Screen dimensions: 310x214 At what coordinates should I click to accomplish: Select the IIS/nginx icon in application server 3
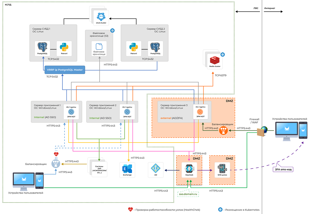click(200, 112)
